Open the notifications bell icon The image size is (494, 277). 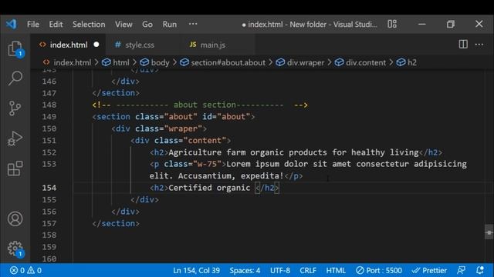pos(480,270)
